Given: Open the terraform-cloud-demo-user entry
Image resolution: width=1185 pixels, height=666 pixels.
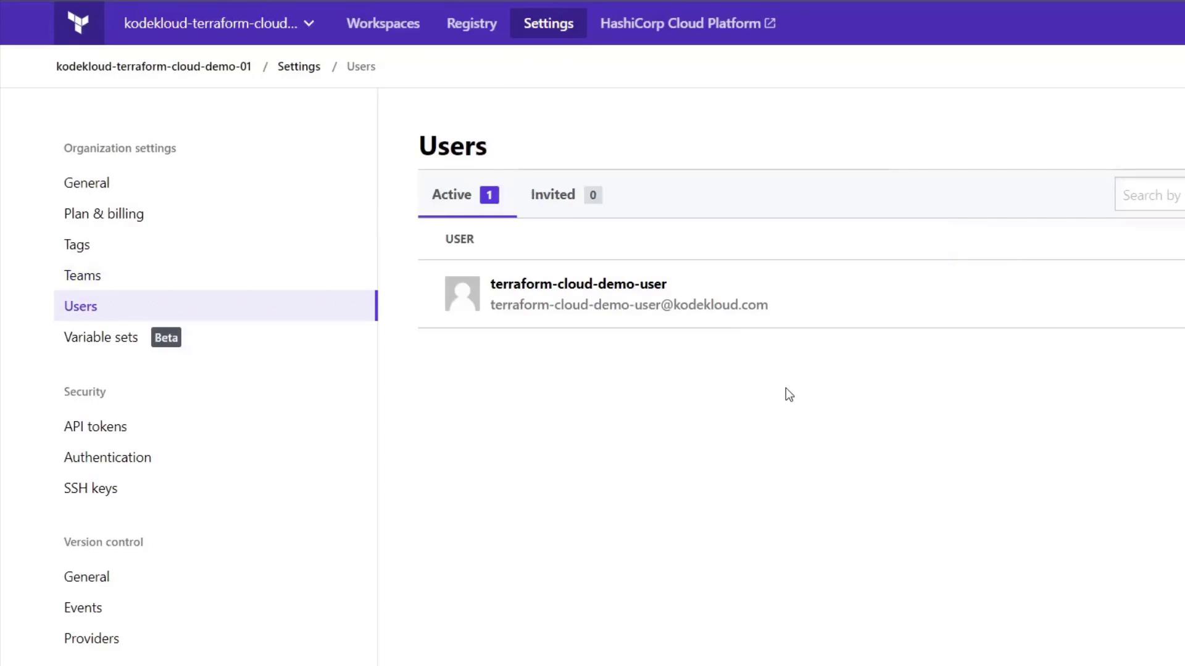Looking at the screenshot, I should click(578, 284).
